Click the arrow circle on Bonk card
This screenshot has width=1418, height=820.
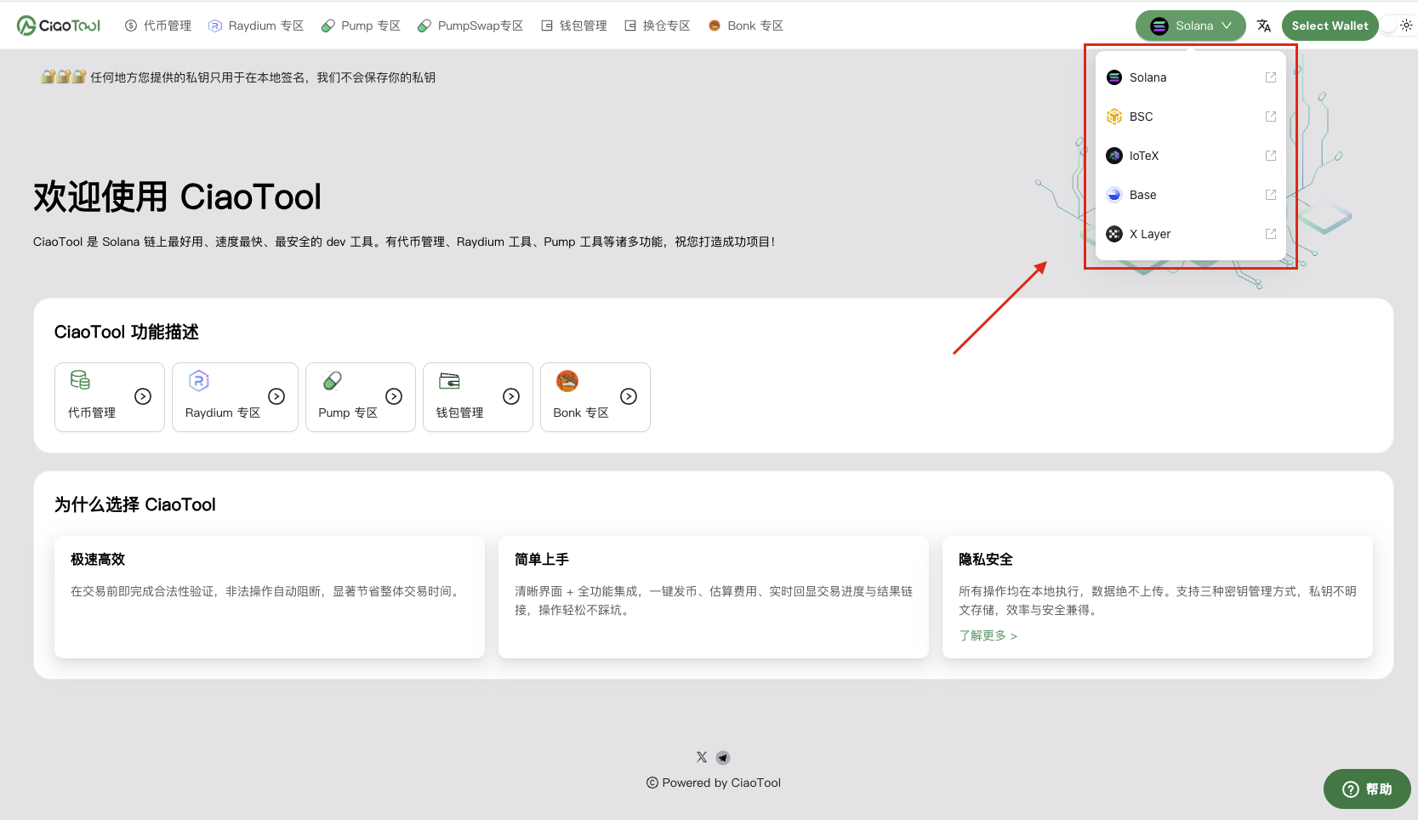pyautogui.click(x=629, y=396)
